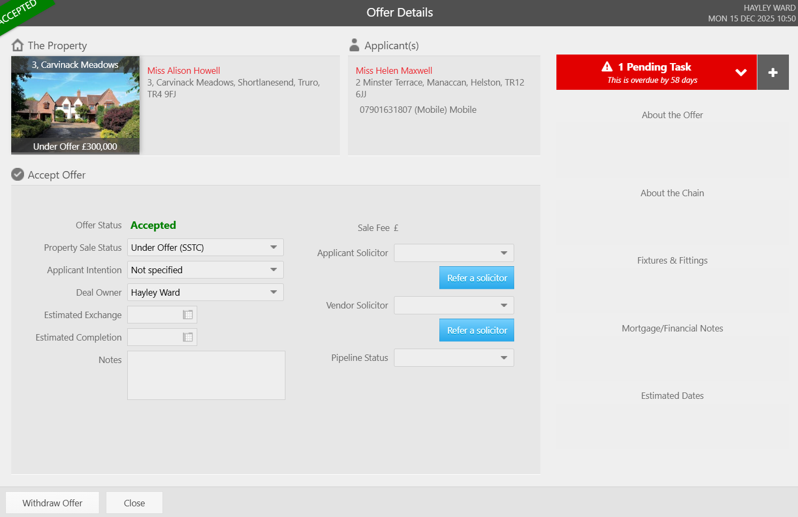Click the HAYLEY WARD user name
Viewport: 798px width, 517px height.
point(770,8)
